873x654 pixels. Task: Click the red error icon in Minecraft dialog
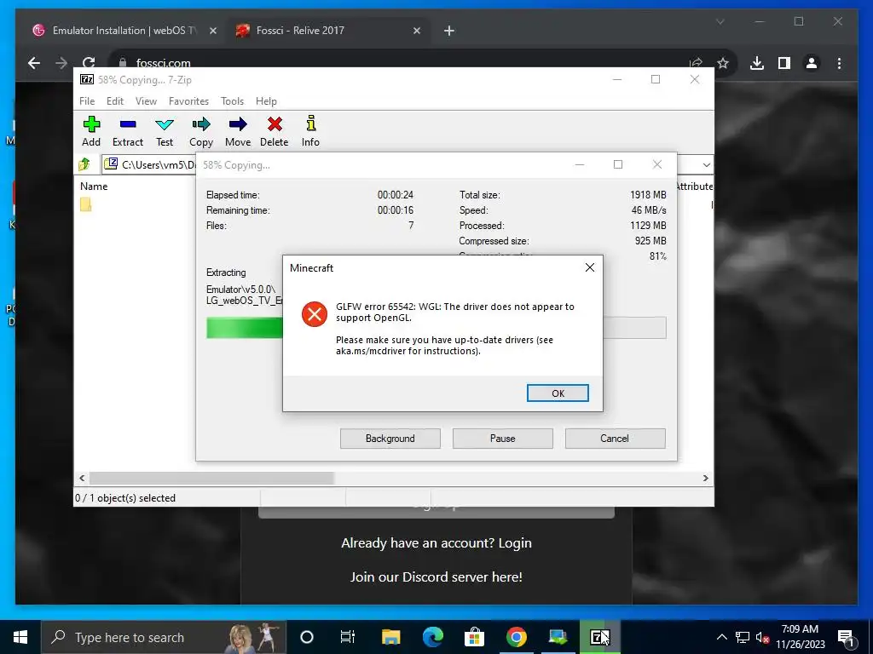pos(315,314)
